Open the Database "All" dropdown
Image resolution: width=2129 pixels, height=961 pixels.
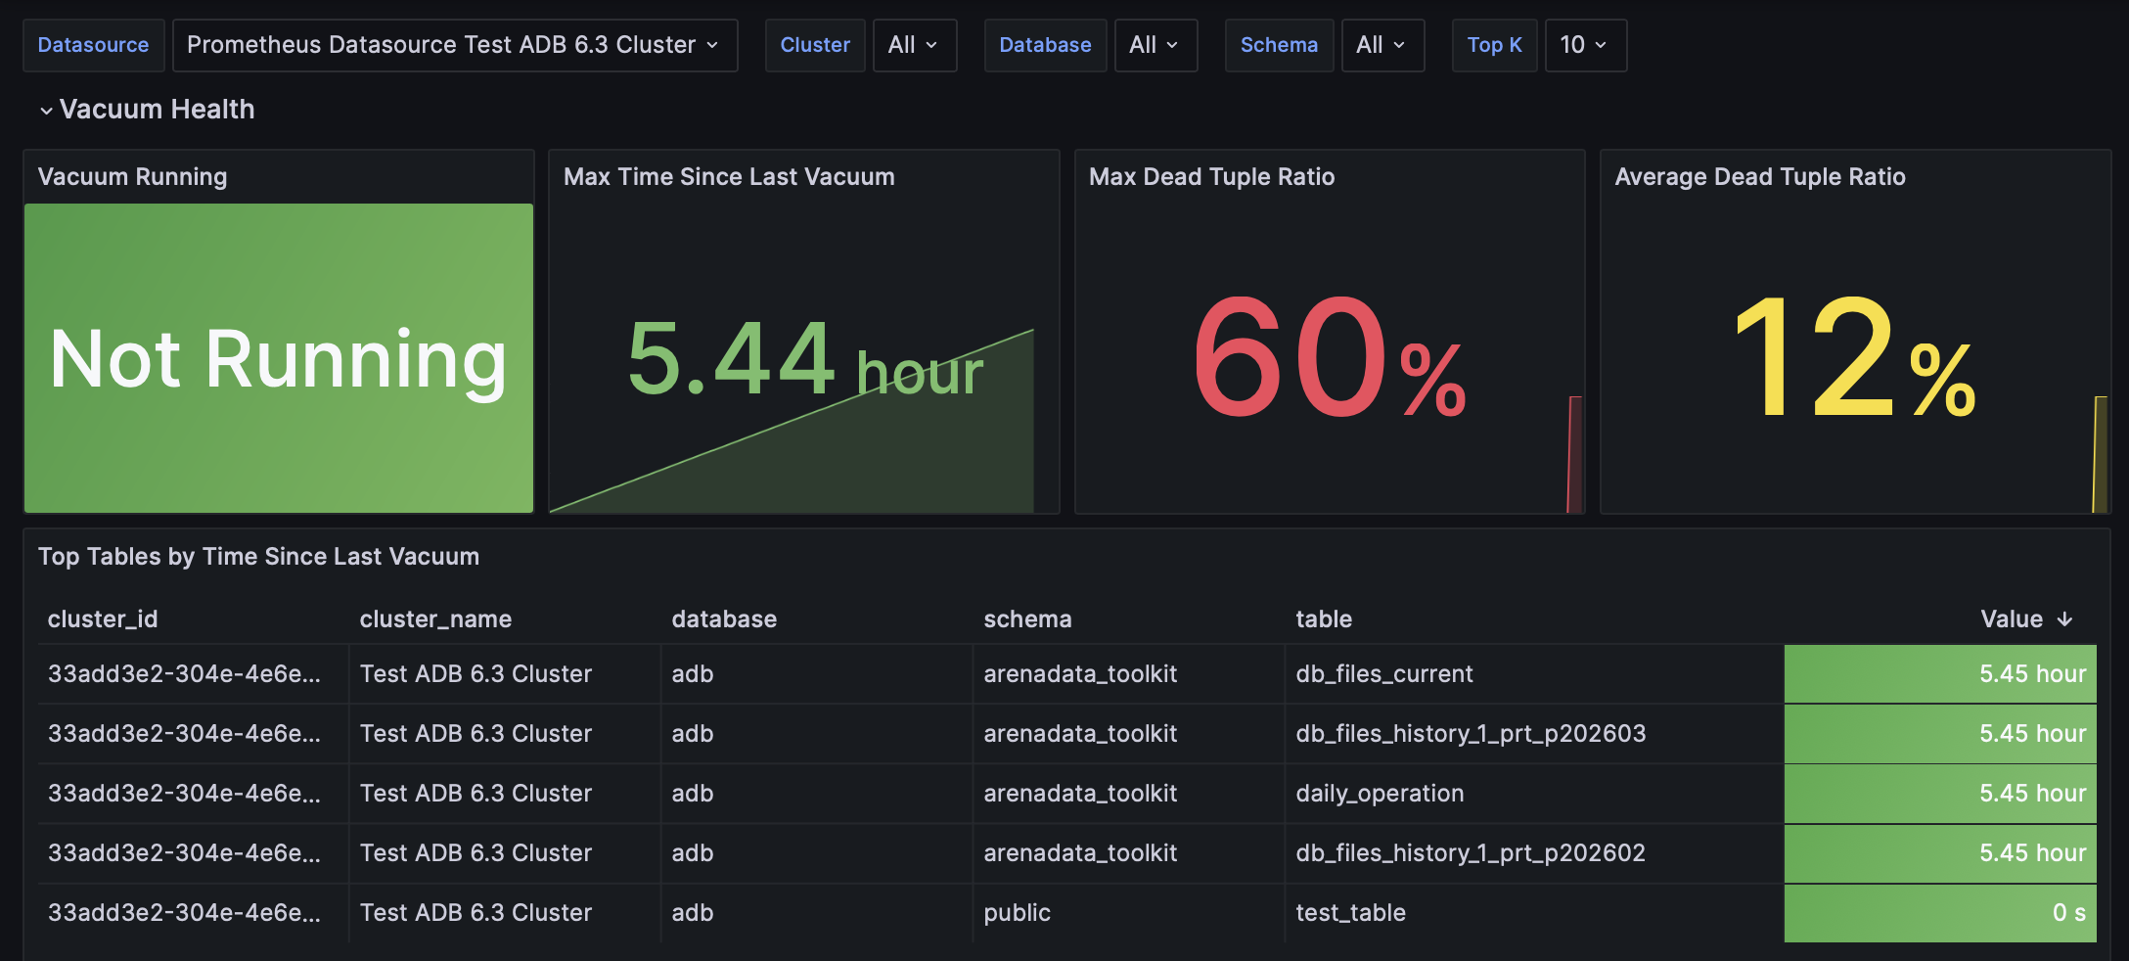tap(1155, 45)
